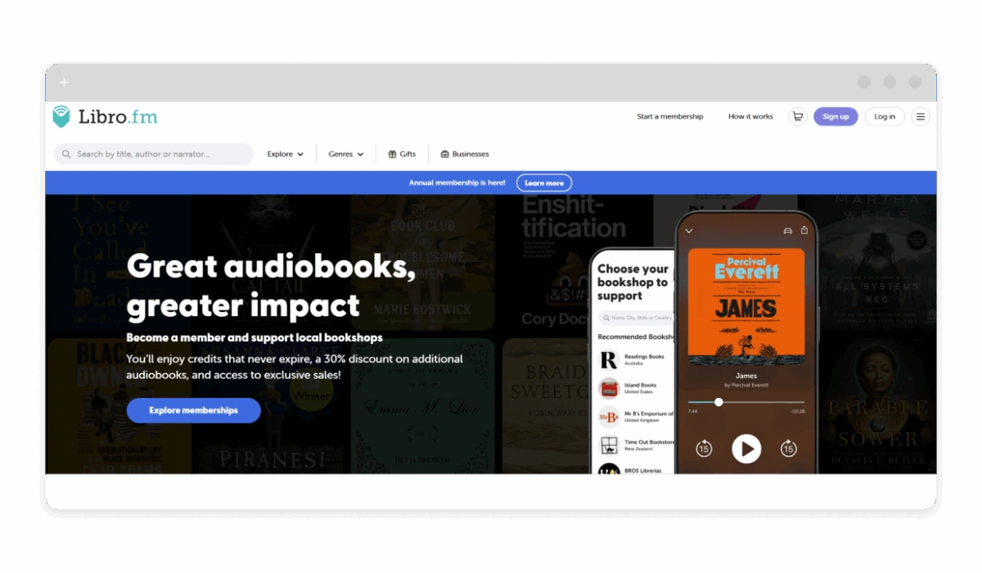982x573 pixels.
Task: Expand the Genres dropdown
Action: [346, 154]
